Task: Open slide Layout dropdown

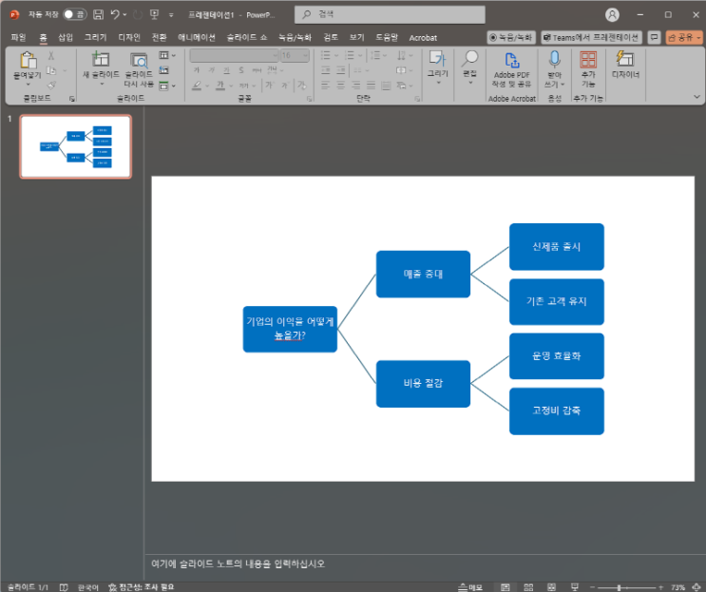Action: pos(167,55)
